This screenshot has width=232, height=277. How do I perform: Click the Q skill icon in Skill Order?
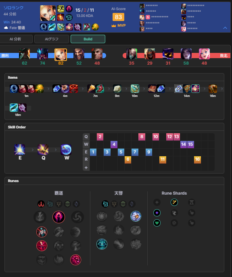pos(43,150)
